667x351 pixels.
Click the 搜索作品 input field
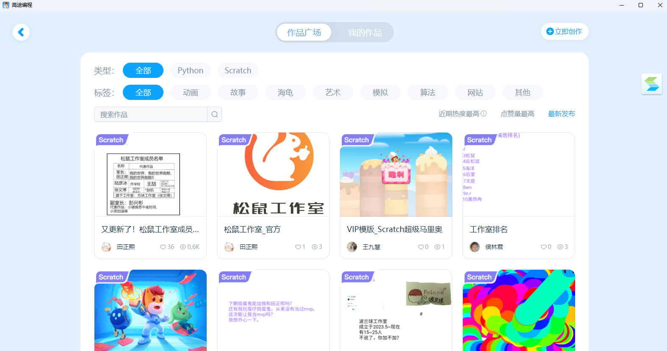pos(151,114)
